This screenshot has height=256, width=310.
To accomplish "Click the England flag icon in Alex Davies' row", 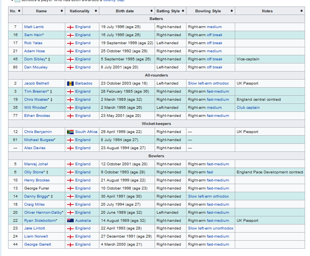I will [x=70, y=148].
